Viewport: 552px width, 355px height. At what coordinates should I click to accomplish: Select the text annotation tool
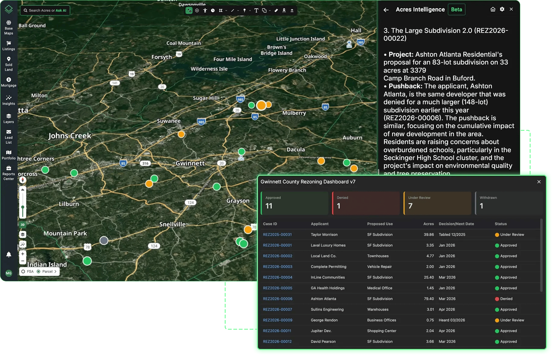pos(256,11)
